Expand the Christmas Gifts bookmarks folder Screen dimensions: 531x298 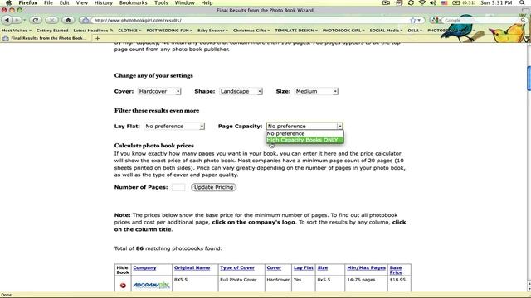[x=251, y=31]
